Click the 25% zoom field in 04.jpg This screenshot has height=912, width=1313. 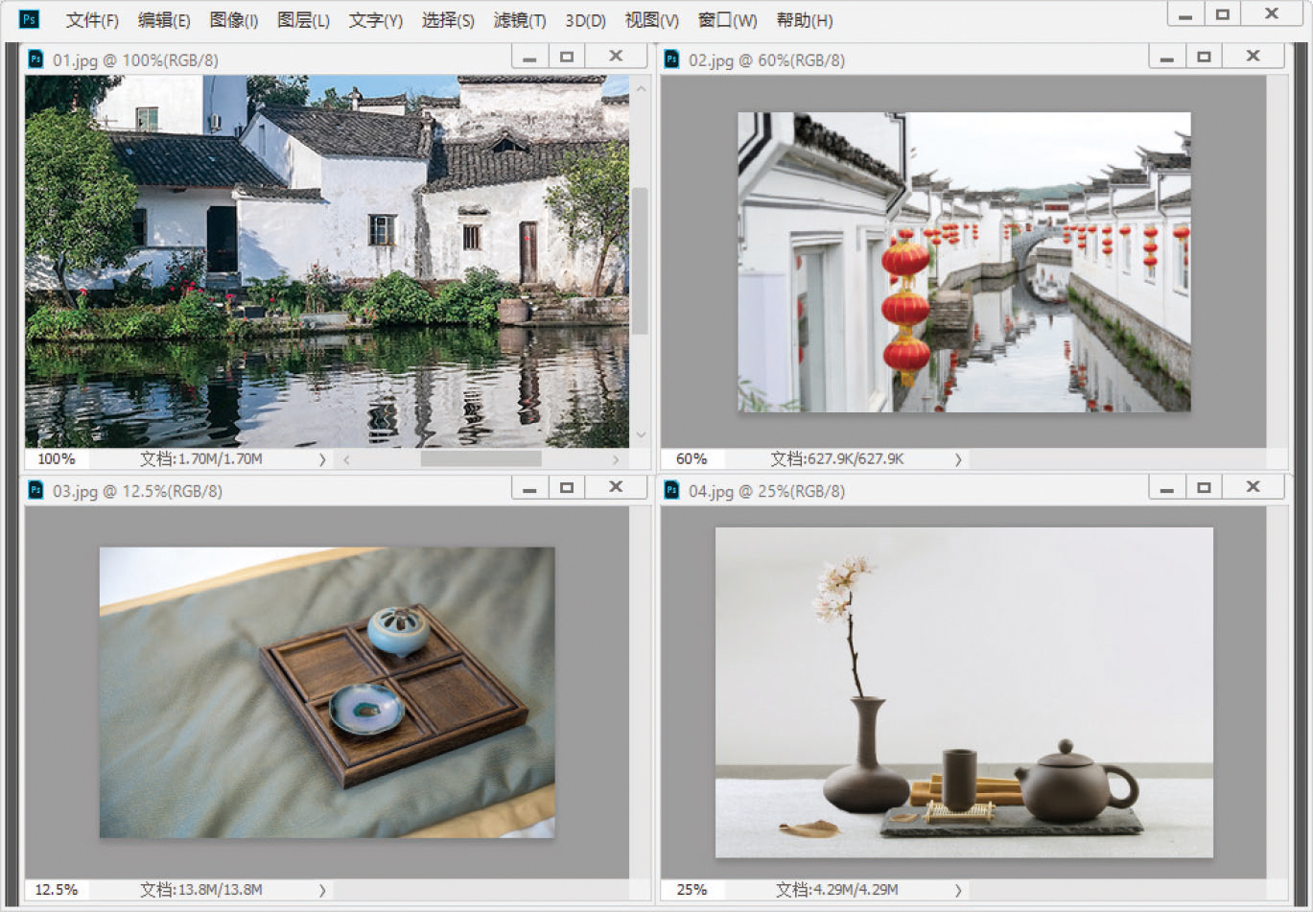692,889
